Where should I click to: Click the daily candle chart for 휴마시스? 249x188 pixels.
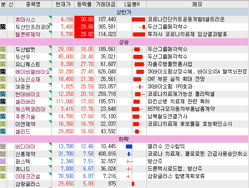[138, 20]
